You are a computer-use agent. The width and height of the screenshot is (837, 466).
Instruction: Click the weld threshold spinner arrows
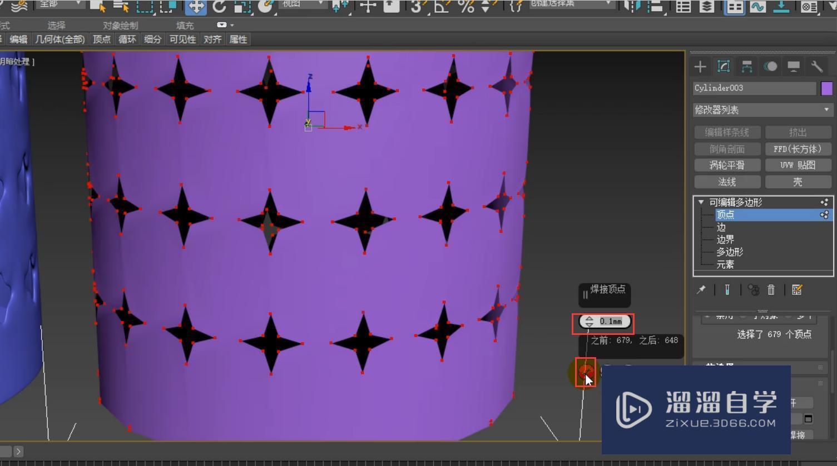coord(589,322)
